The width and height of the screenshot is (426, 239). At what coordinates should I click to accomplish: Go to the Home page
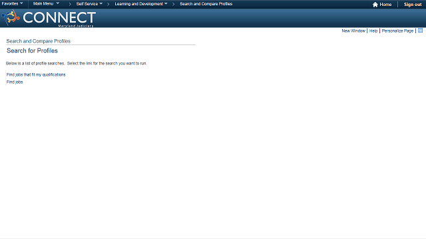(x=382, y=5)
